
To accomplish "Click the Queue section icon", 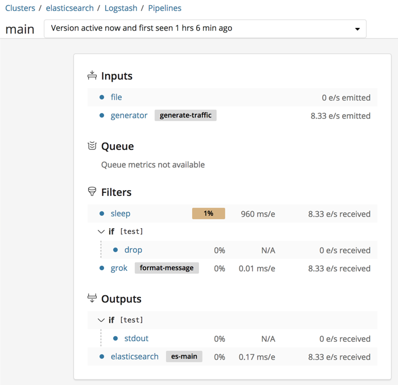I will [92, 146].
